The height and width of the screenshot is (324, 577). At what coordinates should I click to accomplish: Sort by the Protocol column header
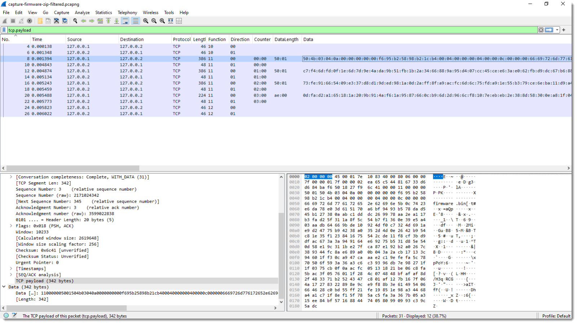tap(181, 39)
